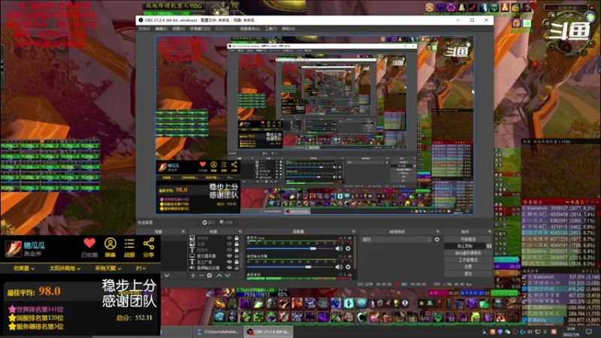Select the OBS 27.2.4 taskbar button
This screenshot has height=338, width=601.
pyautogui.click(x=268, y=332)
